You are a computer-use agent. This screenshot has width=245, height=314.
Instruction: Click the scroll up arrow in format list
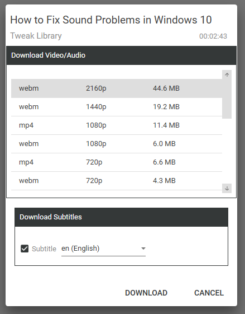[227, 74]
